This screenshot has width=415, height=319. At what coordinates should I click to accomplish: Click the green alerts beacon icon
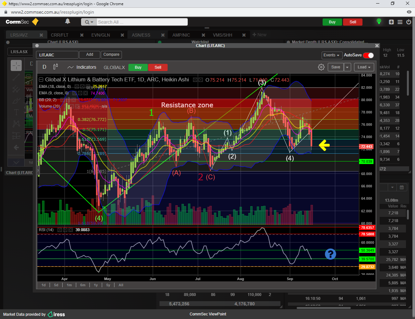[x=379, y=21]
